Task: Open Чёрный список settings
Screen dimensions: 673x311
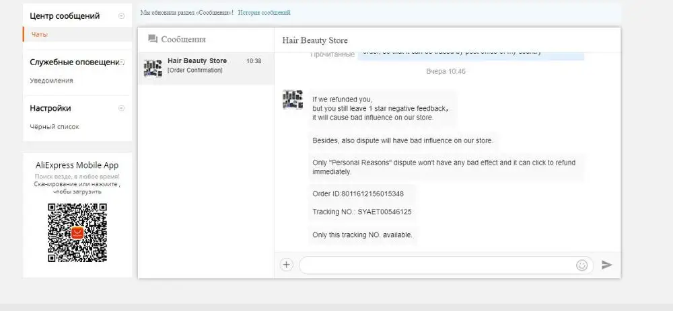Action: coord(55,127)
